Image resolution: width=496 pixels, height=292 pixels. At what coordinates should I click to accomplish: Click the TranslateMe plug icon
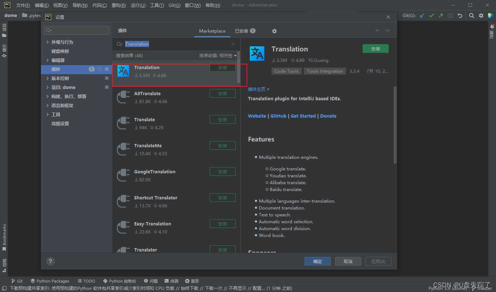click(x=123, y=149)
